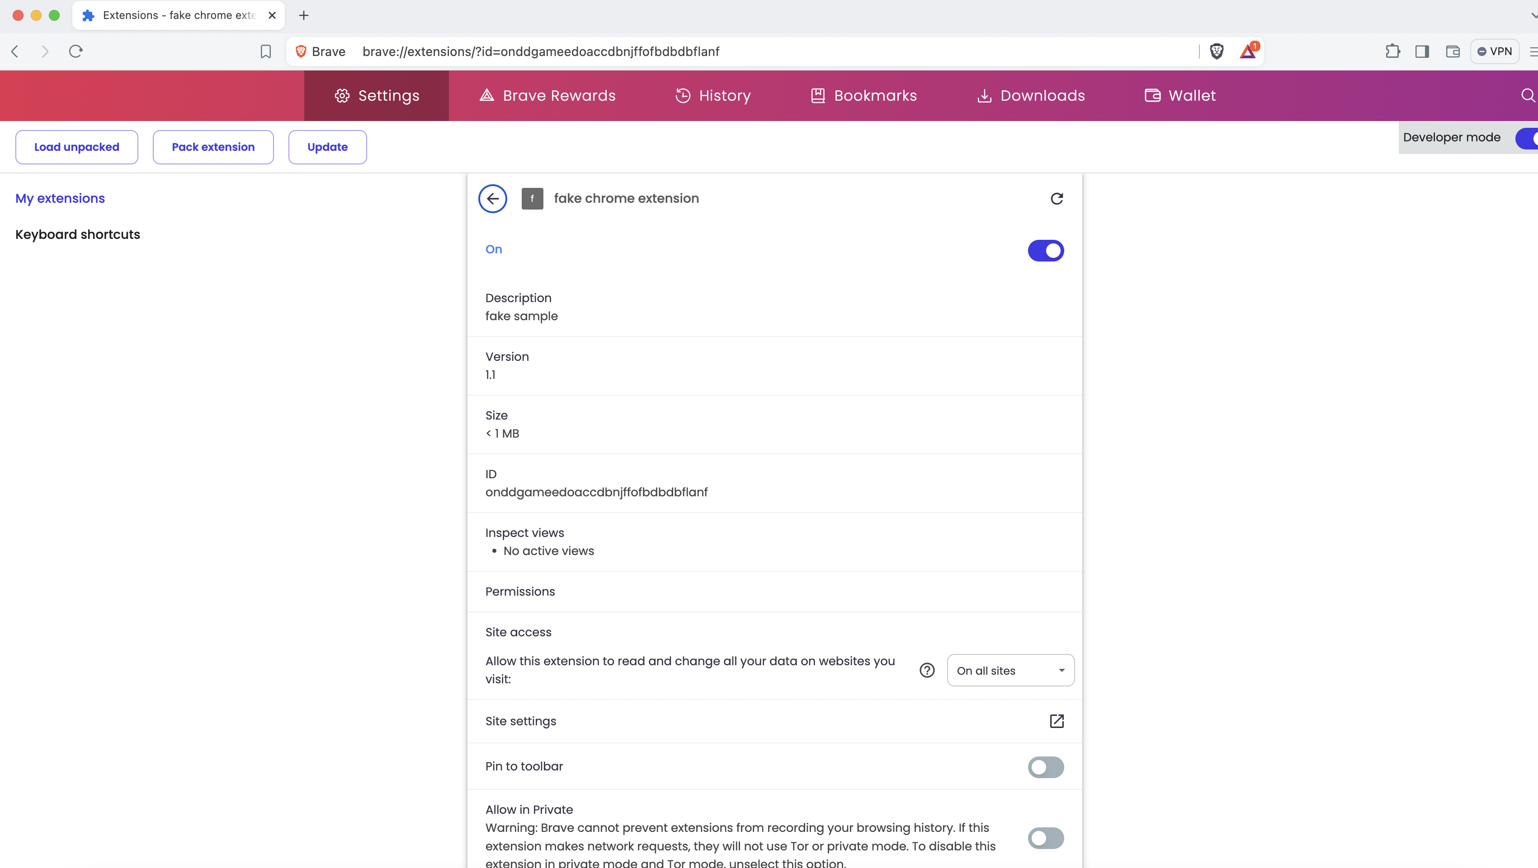
Task: Open a new tab with plus icon
Action: (x=303, y=15)
